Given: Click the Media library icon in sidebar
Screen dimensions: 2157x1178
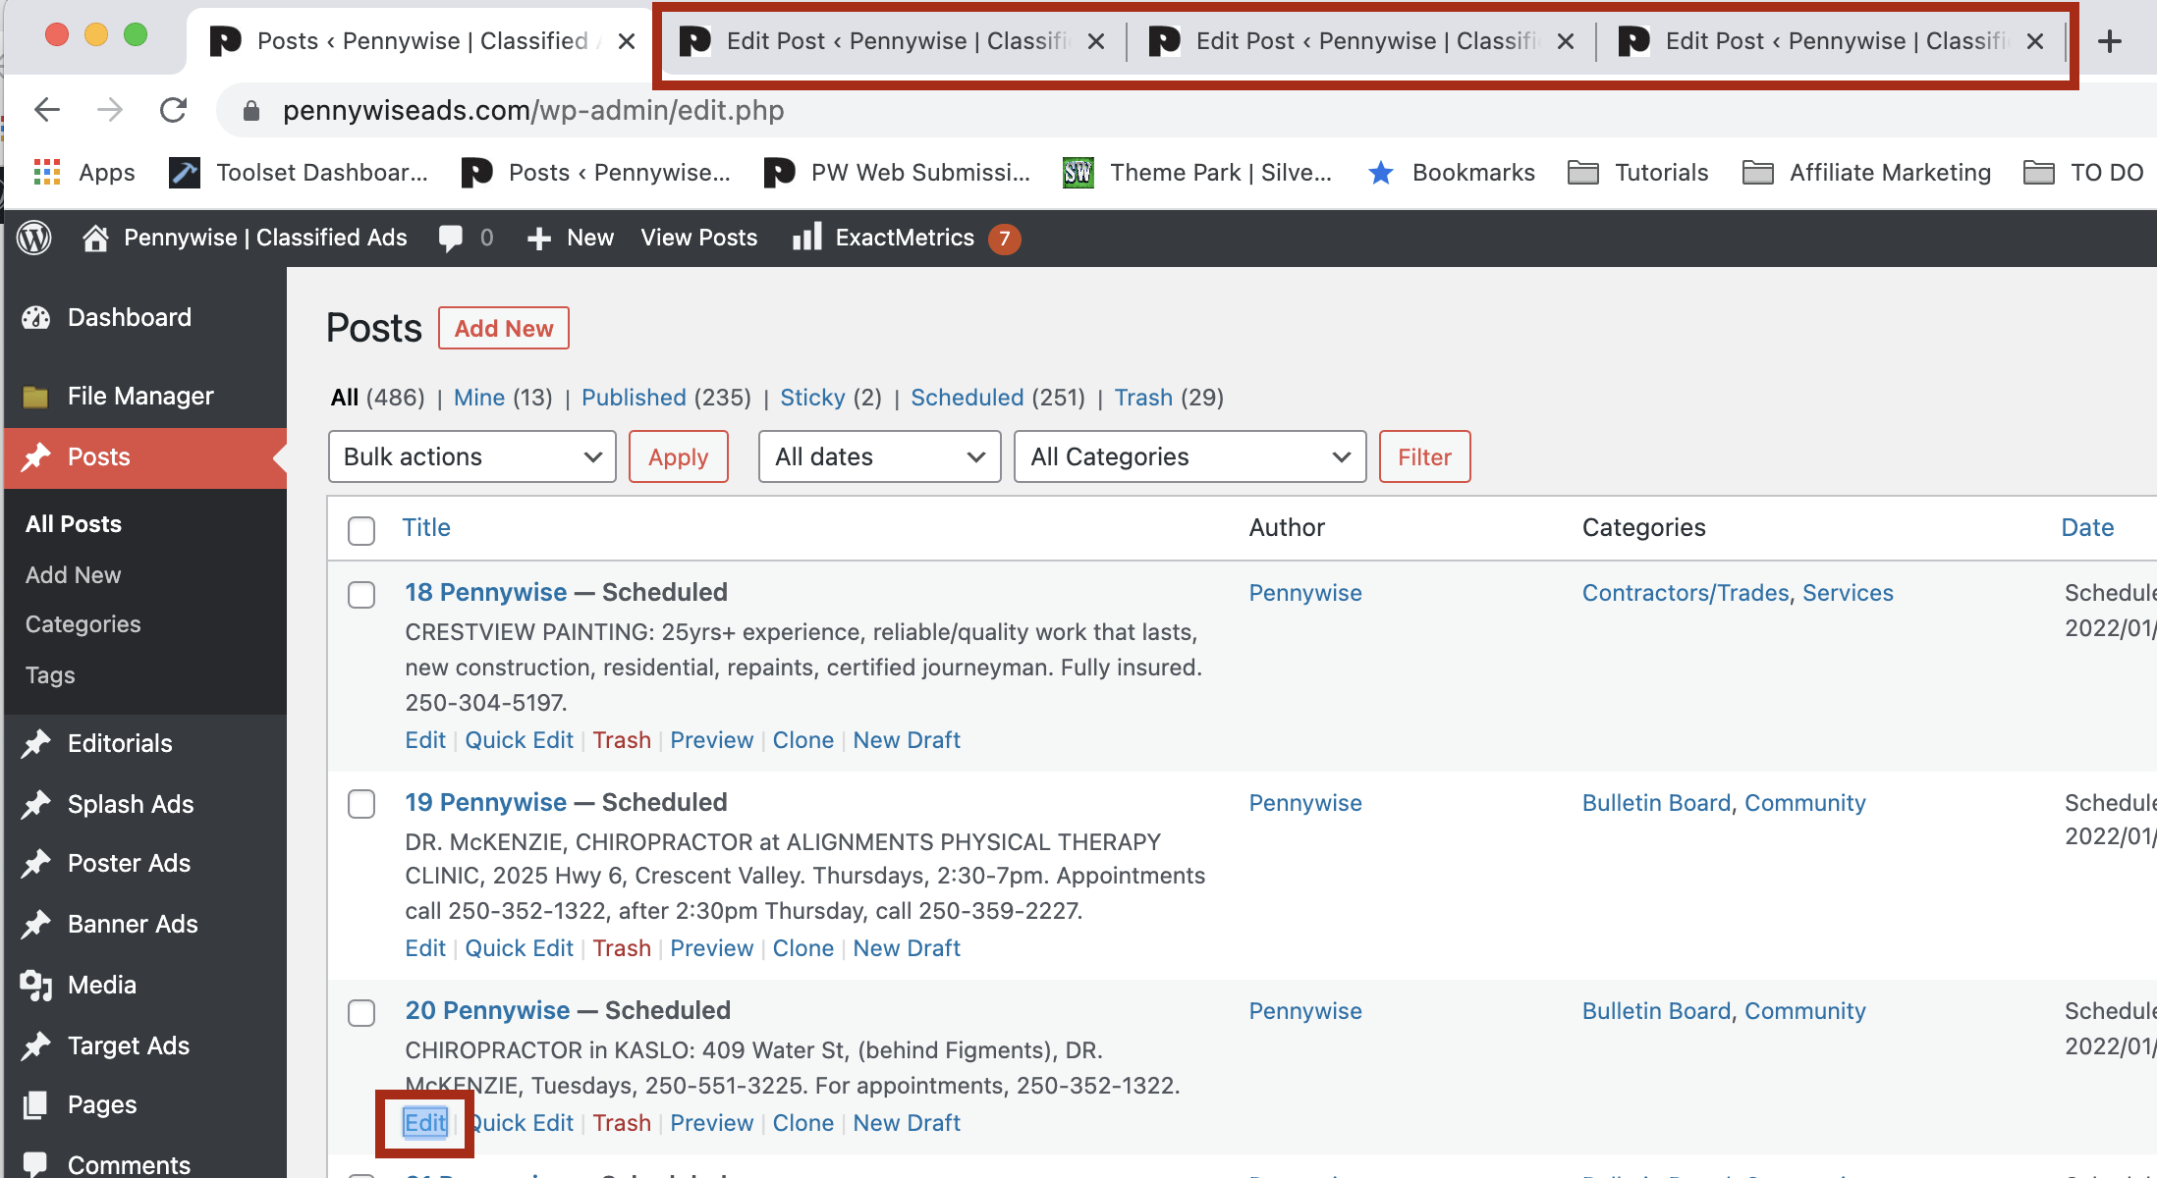Looking at the screenshot, I should (x=36, y=985).
